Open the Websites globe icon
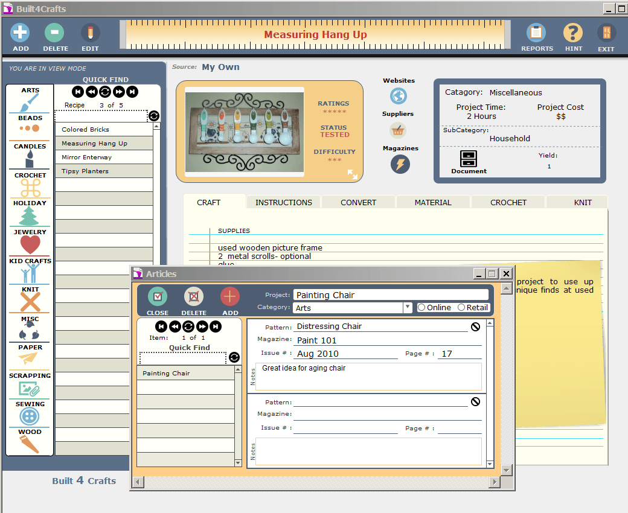The width and height of the screenshot is (628, 513). 398,96
